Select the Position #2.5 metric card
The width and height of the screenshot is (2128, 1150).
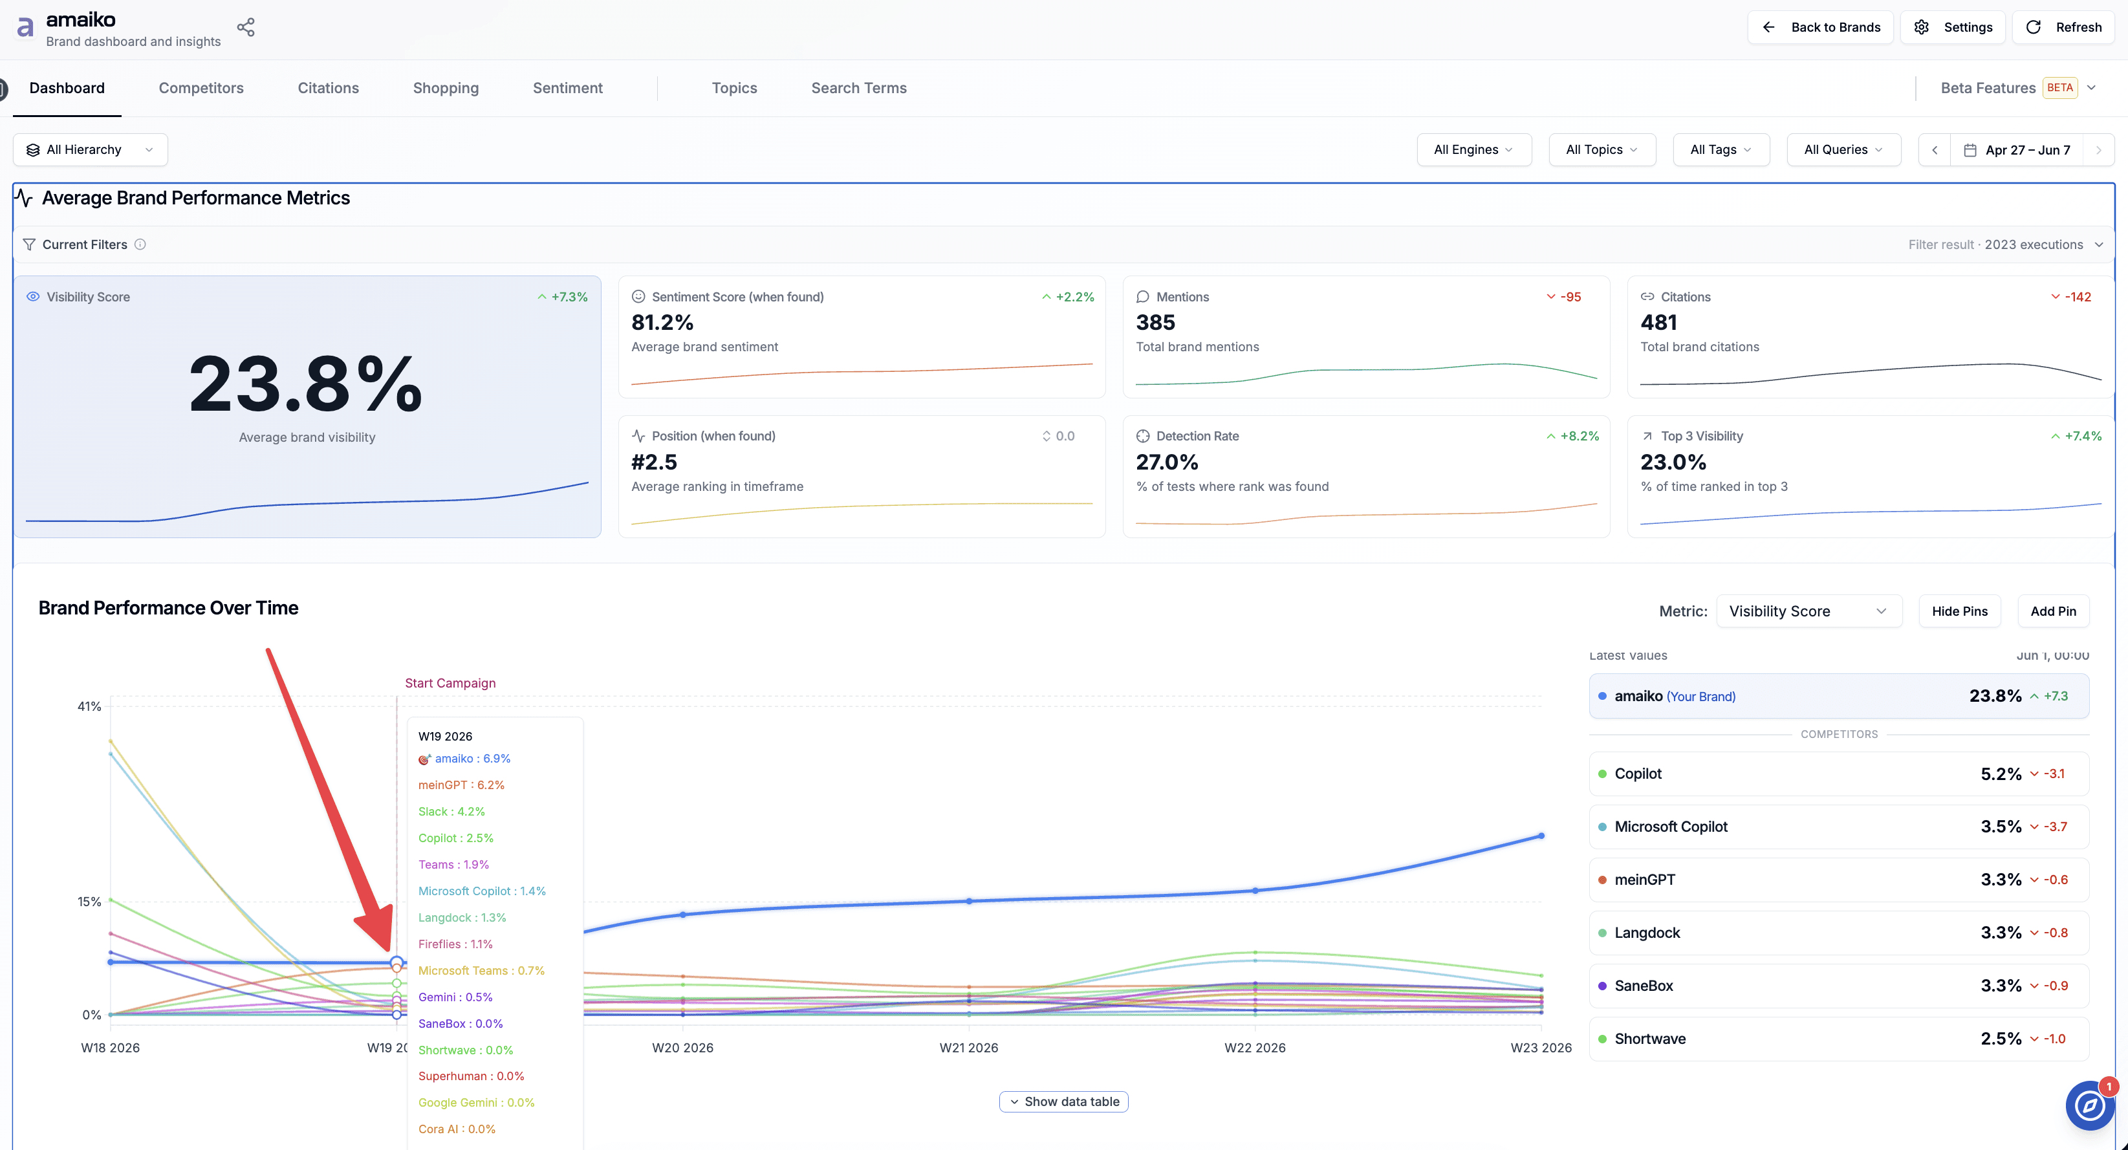tap(862, 477)
